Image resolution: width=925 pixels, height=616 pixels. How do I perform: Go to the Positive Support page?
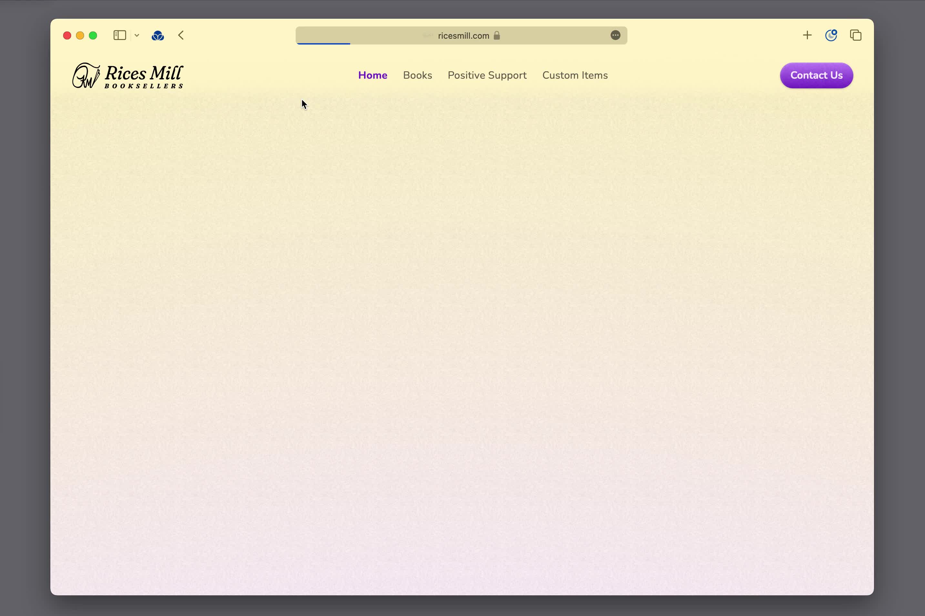pos(487,75)
